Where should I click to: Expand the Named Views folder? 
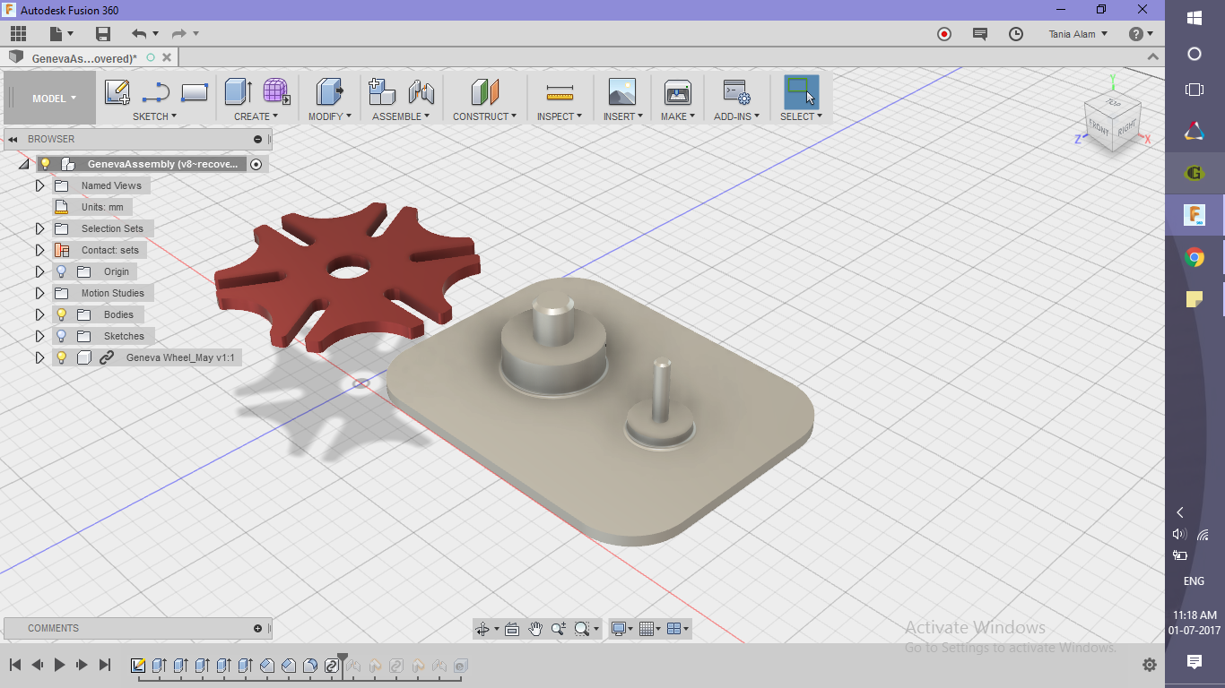[39, 185]
